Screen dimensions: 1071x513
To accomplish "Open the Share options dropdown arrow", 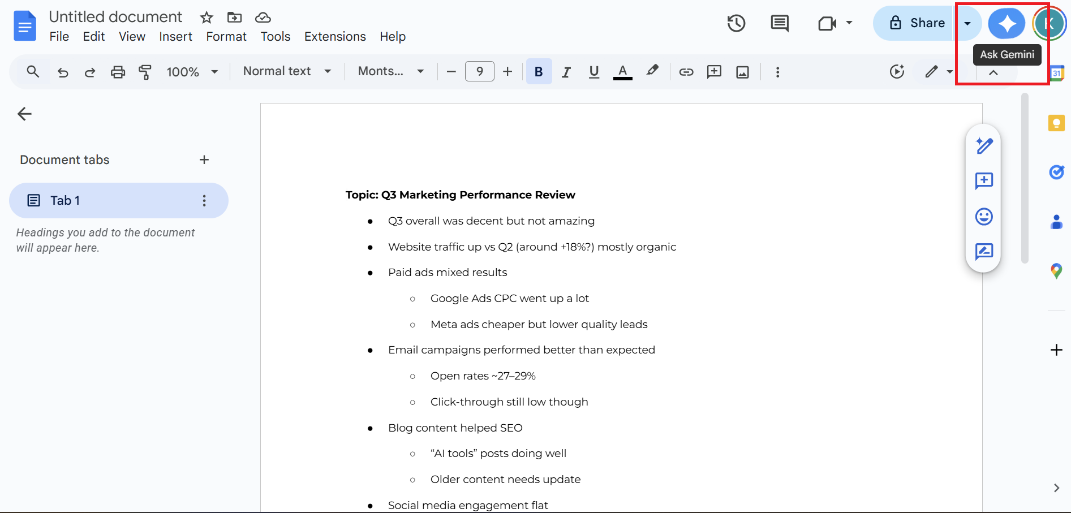I will pos(967,24).
